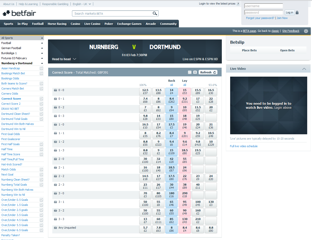Open the price graph for 2 - 3

coord(55,185)
